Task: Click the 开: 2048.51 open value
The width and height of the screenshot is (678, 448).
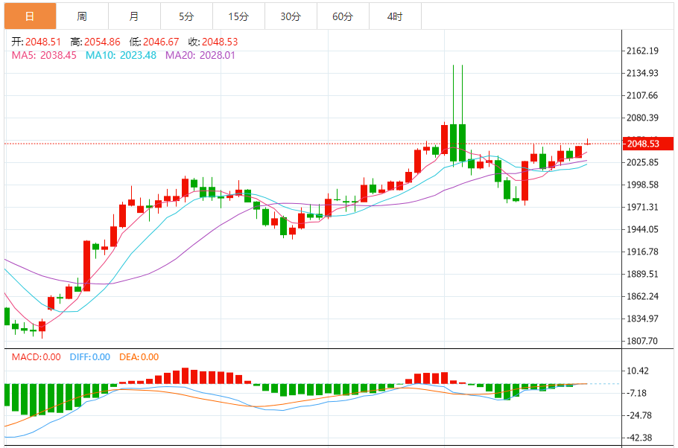Action: 37,42
